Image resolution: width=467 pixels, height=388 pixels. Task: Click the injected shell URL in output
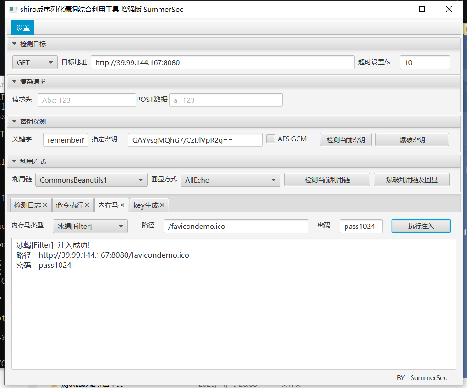[x=114, y=255]
